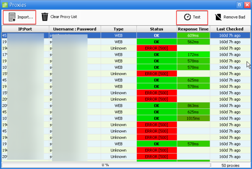
Task: Select the 1015ms response time cell
Action: tap(193, 118)
